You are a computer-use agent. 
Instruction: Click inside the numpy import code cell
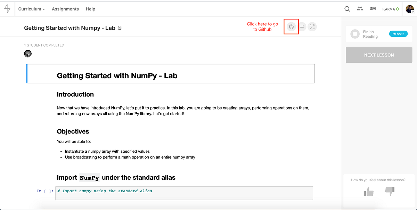tap(183, 193)
